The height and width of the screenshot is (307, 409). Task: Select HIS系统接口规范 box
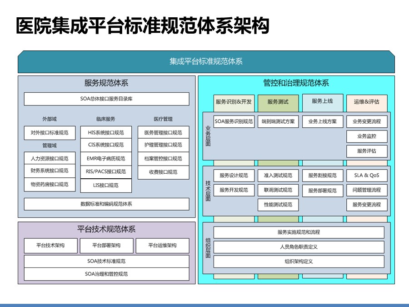(106, 133)
